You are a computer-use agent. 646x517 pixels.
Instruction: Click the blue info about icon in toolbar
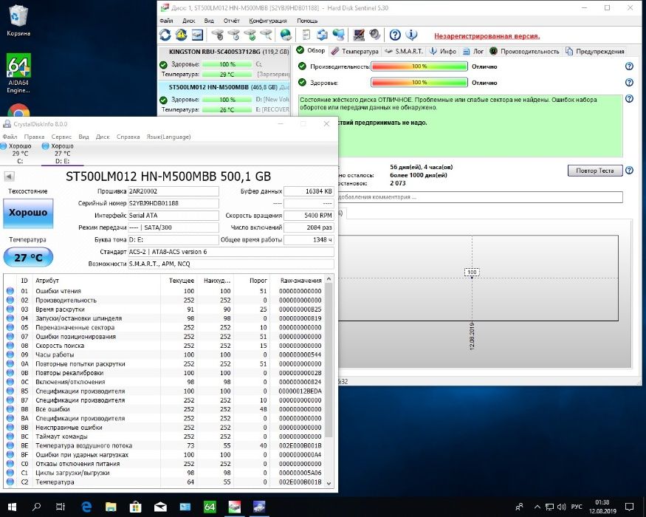pos(411,35)
